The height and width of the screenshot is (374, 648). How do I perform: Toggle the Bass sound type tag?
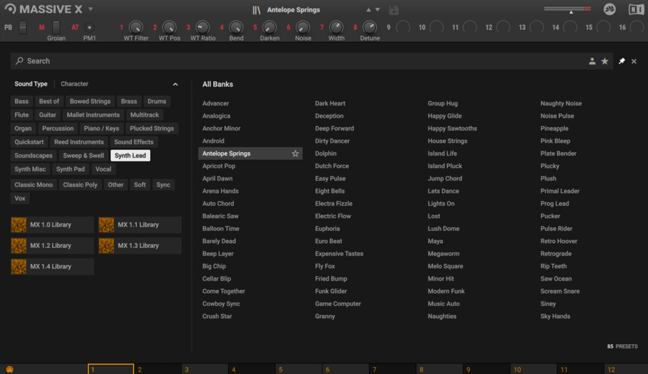(x=22, y=101)
